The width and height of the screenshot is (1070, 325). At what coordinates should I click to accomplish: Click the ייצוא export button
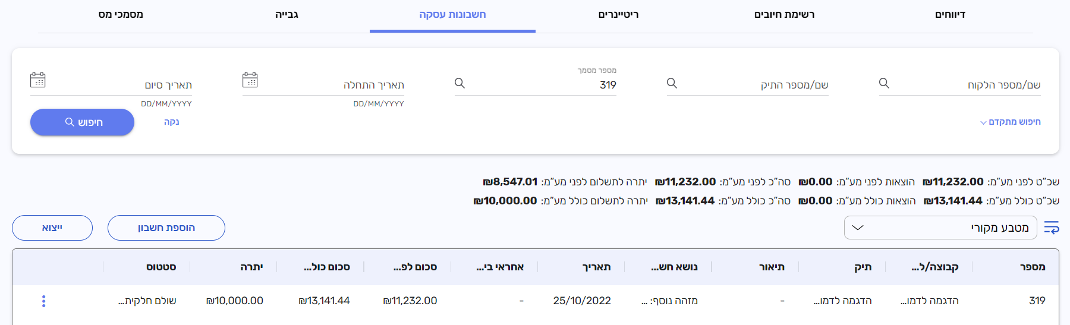52,228
